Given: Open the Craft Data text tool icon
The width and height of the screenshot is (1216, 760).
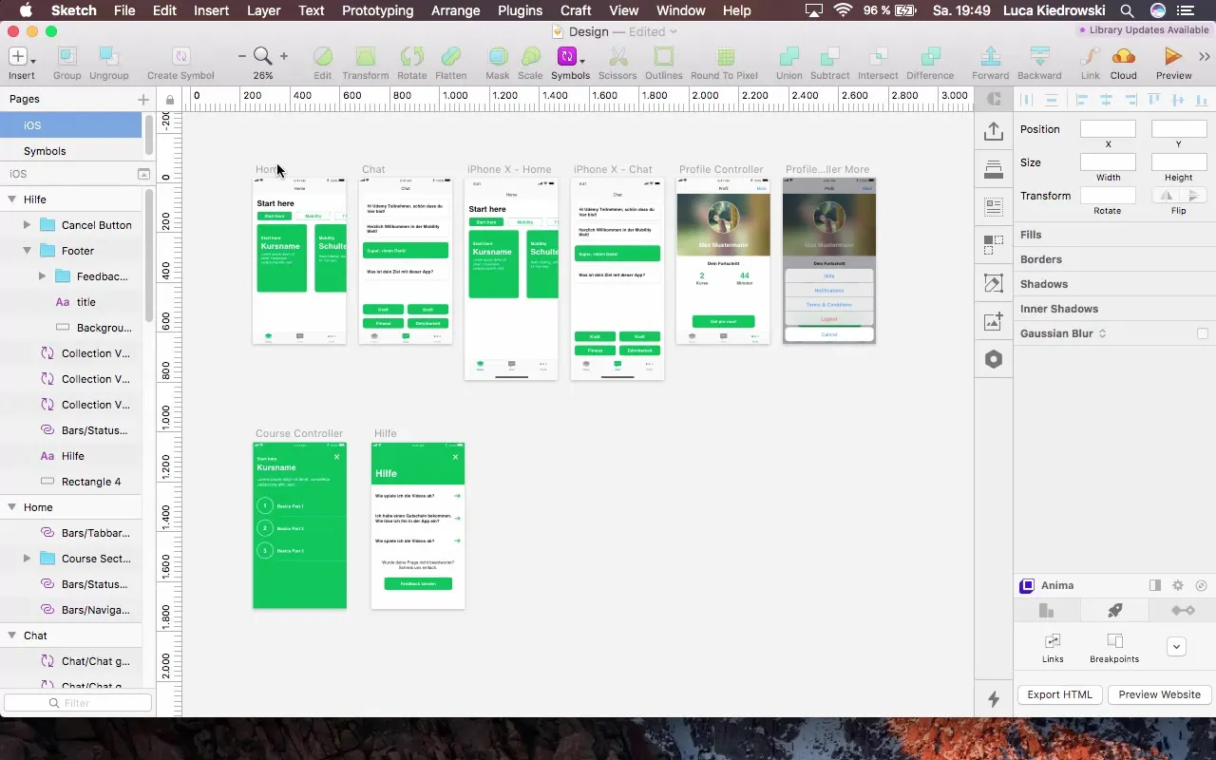Looking at the screenshot, I should (x=994, y=206).
